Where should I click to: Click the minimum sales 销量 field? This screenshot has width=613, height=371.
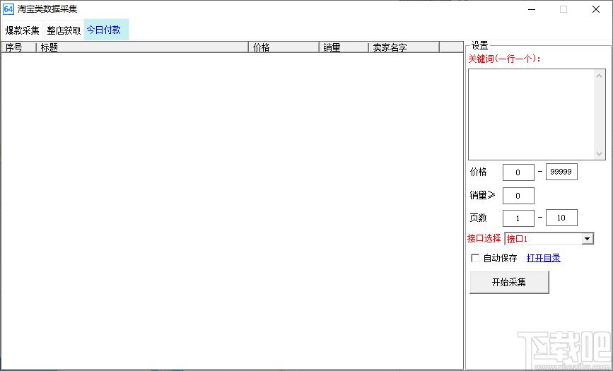(x=518, y=196)
